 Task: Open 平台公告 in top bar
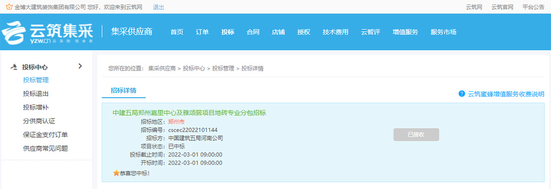pos(534,7)
